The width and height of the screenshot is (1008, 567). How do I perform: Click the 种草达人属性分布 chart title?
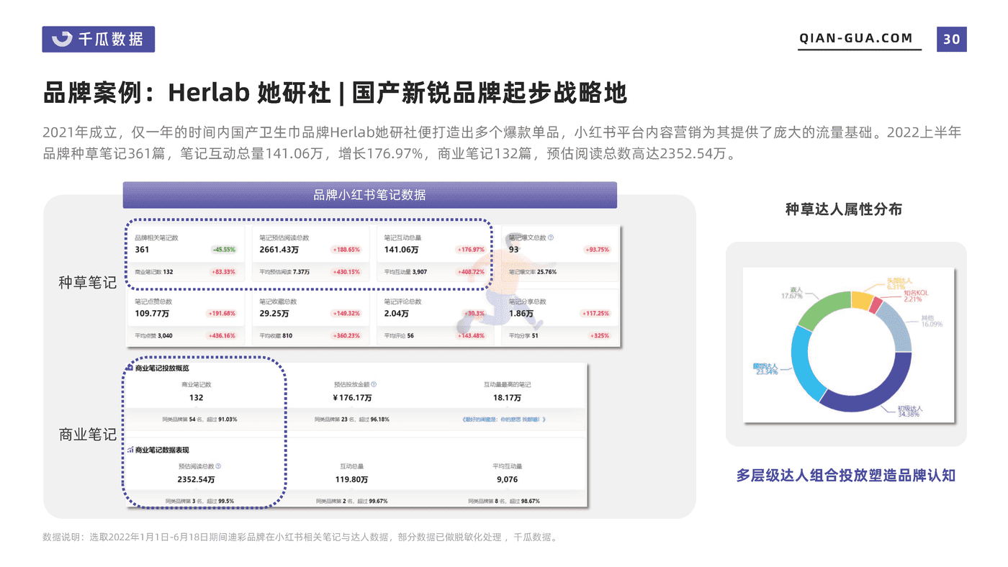pos(843,209)
